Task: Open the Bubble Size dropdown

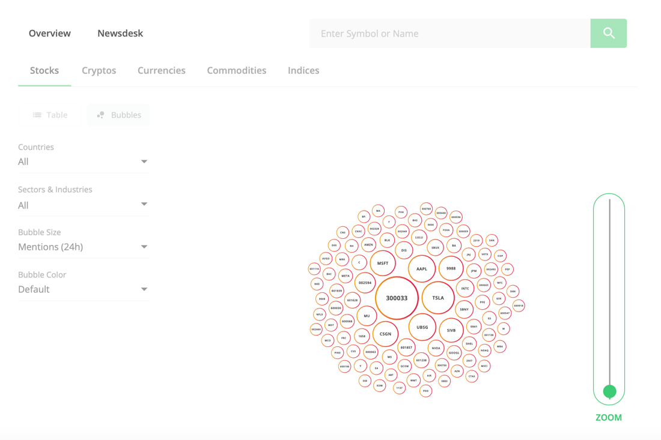Action: click(84, 247)
